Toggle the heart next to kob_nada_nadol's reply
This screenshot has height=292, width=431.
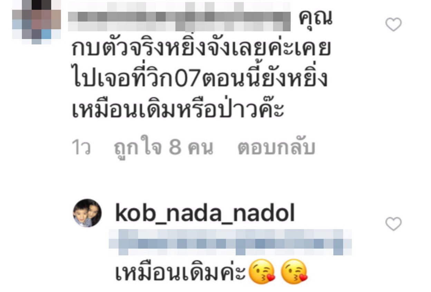pyautogui.click(x=393, y=224)
